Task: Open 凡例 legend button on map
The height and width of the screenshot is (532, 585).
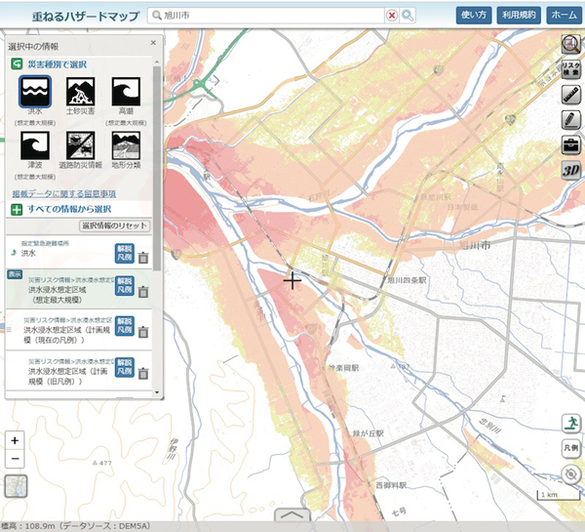Action: click(571, 448)
